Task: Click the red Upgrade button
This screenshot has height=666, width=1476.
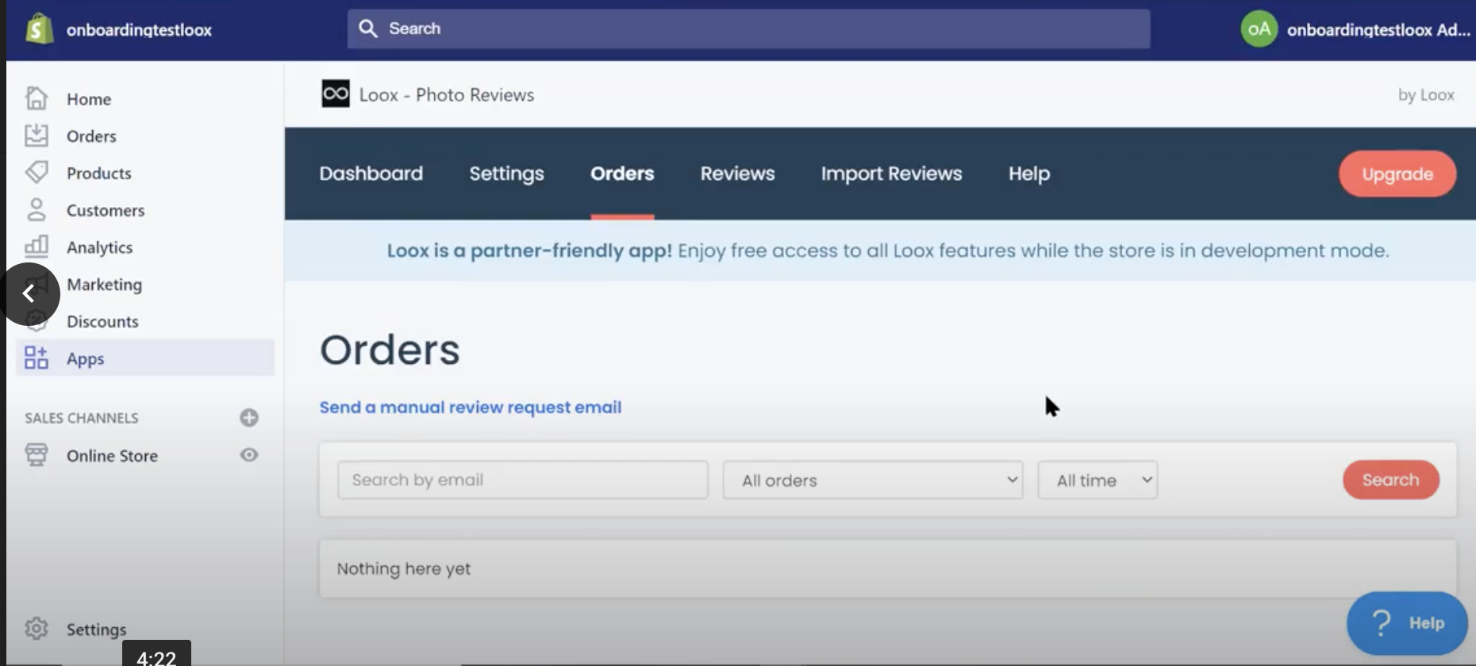Action: (x=1397, y=174)
